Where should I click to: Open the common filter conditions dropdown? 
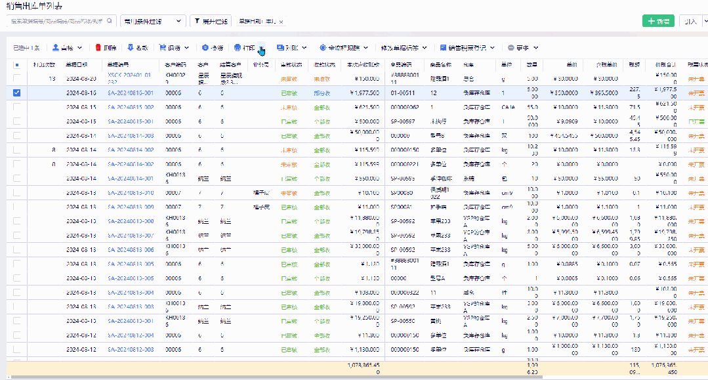[154, 21]
